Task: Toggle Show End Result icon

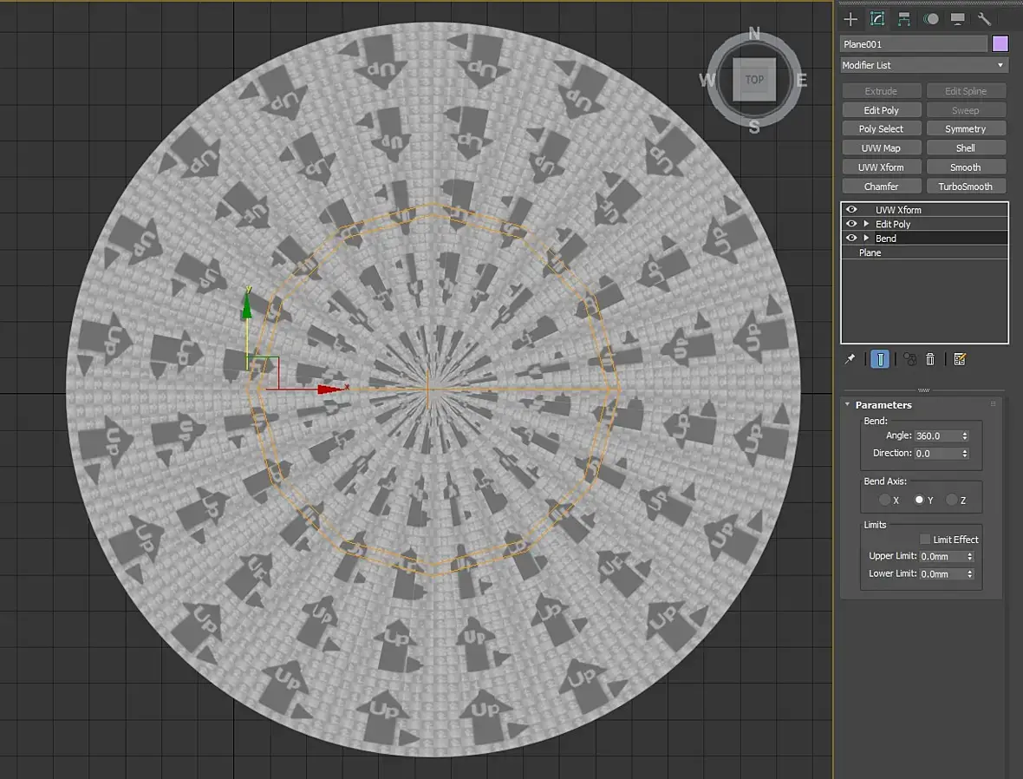Action: point(880,359)
